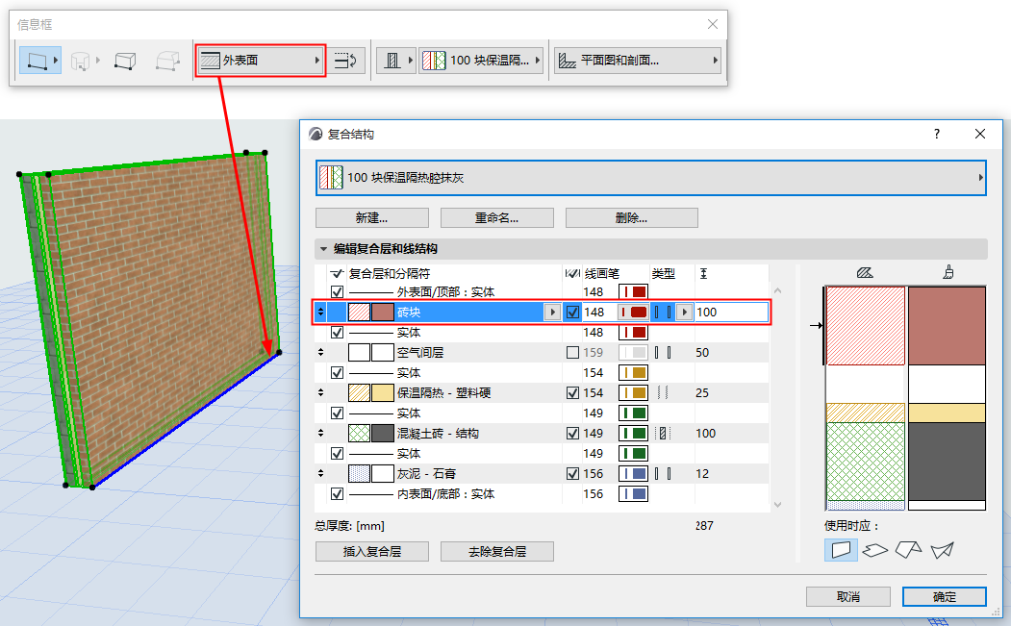
Task: Click the red hatch fill of 砖块 row
Action: tap(359, 312)
